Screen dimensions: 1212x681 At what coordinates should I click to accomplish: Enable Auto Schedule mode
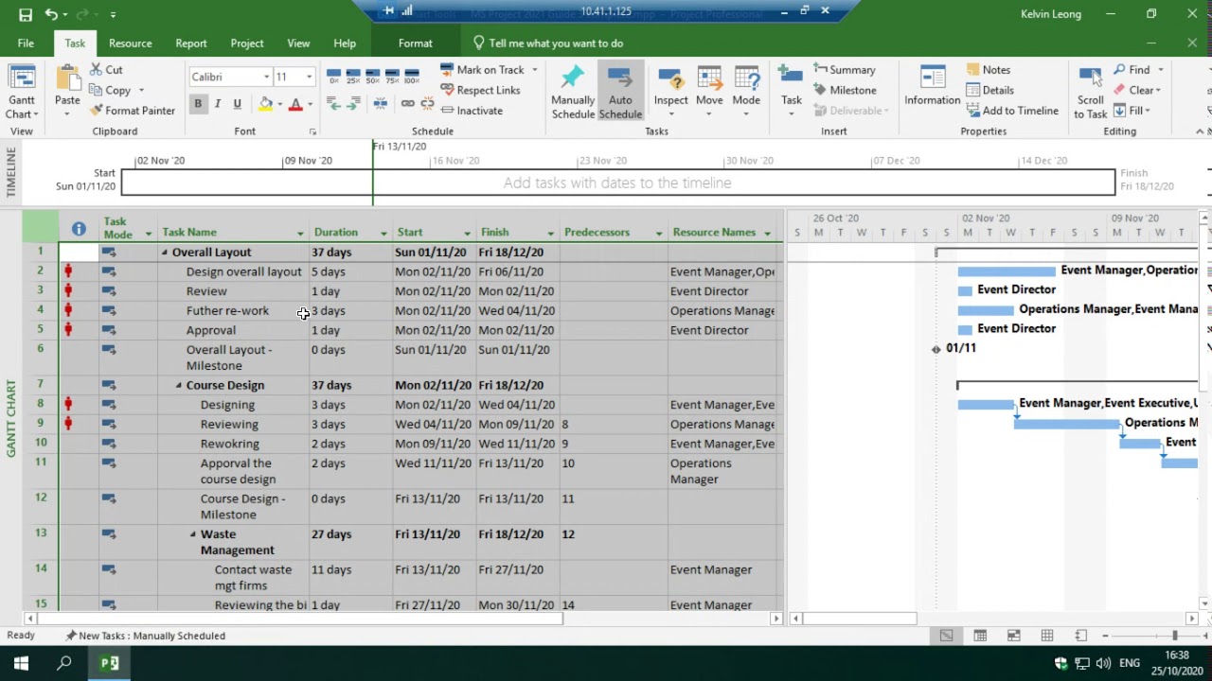coord(620,93)
